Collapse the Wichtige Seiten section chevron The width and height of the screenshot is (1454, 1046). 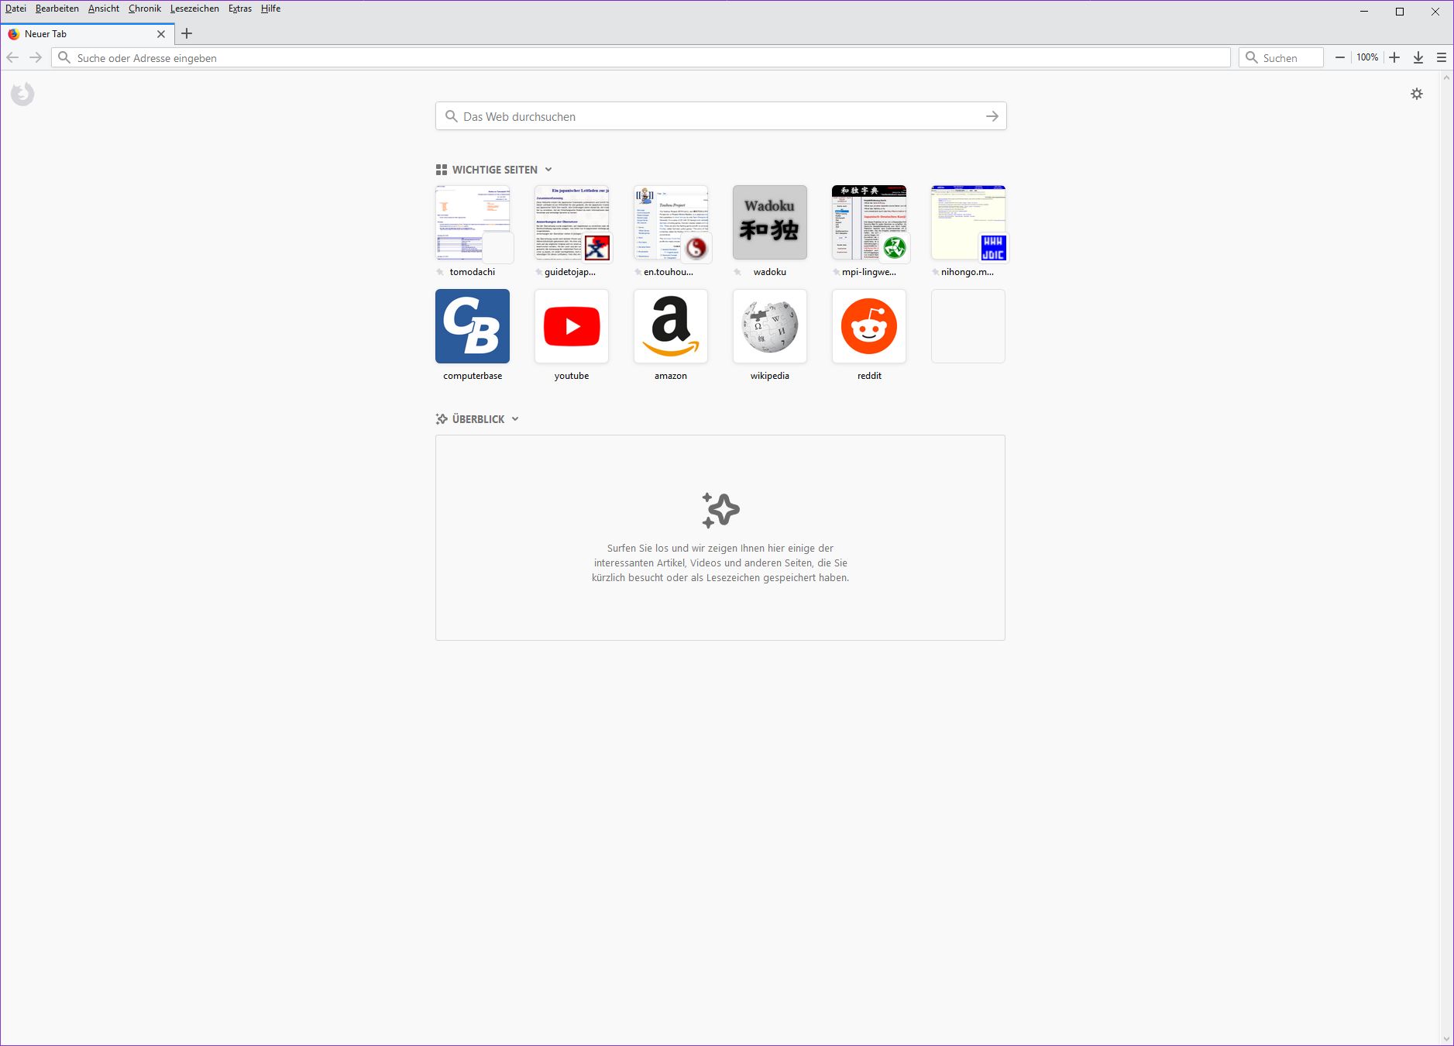coord(548,170)
